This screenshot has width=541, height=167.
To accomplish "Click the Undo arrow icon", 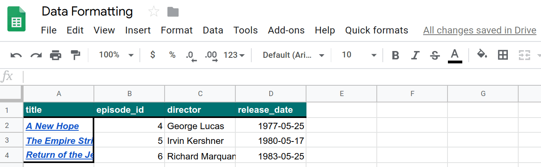I will (16, 55).
